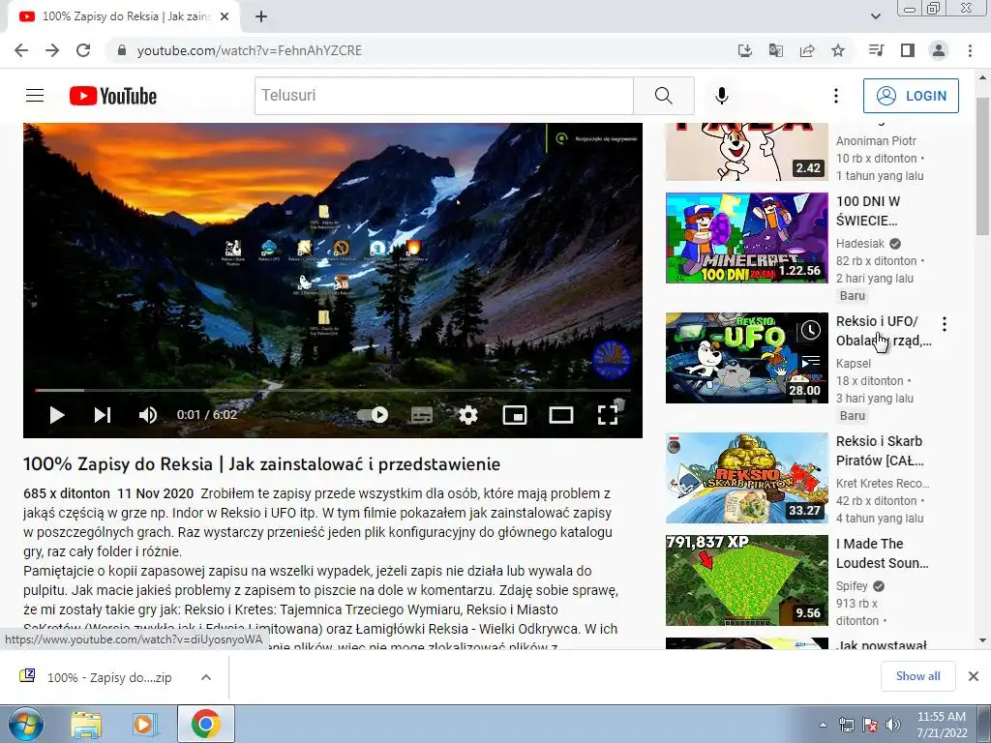Open '100 DNI W ŚWIECIE' video thumbnail

pyautogui.click(x=746, y=238)
